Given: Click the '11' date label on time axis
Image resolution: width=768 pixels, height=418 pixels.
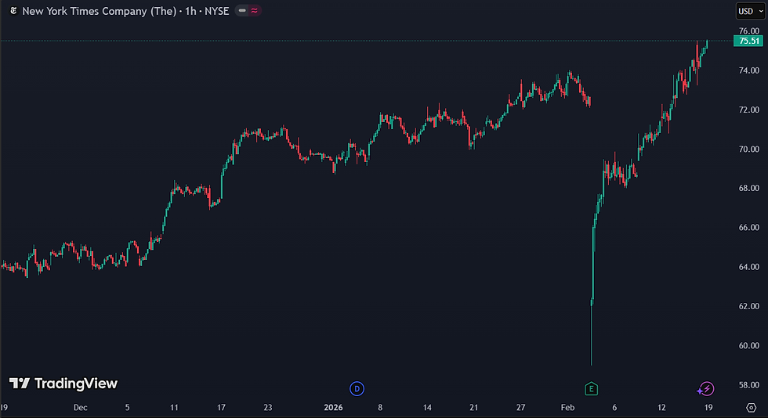Looking at the screenshot, I should (174, 407).
